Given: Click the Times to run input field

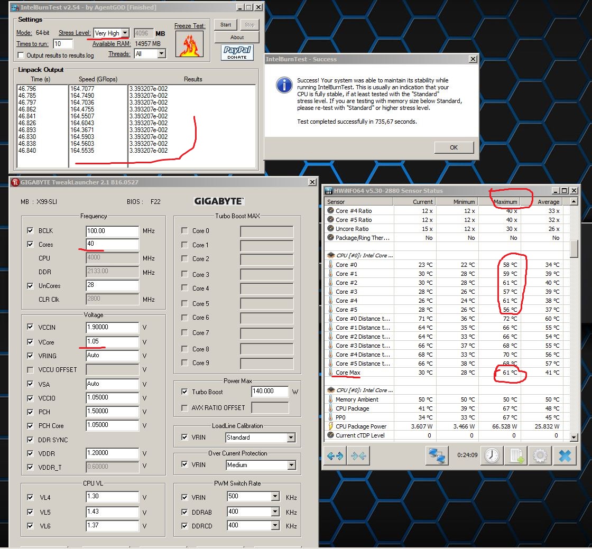Looking at the screenshot, I should click(63, 44).
